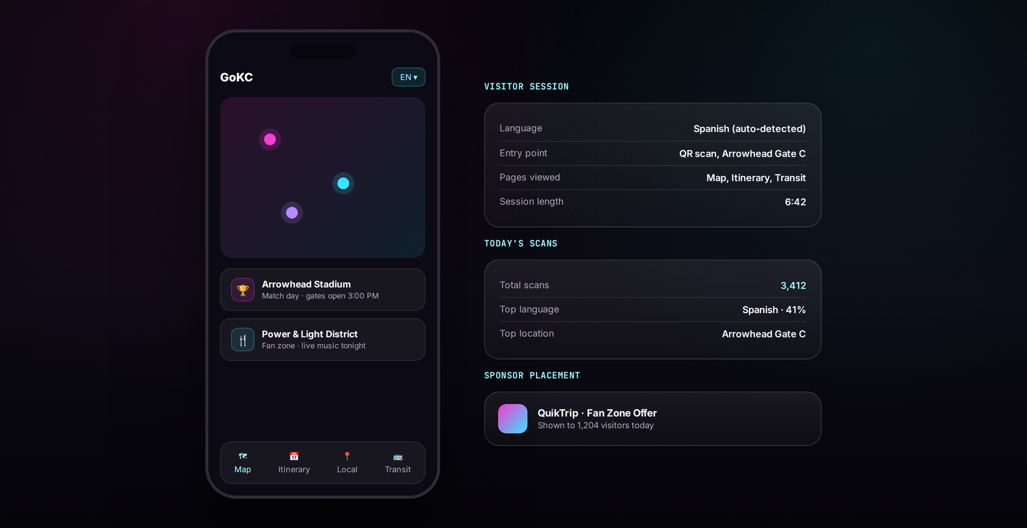Screen dimensions: 1027x528
Task: Click 'Fan zone · live music tonight' text
Action: click(x=314, y=346)
